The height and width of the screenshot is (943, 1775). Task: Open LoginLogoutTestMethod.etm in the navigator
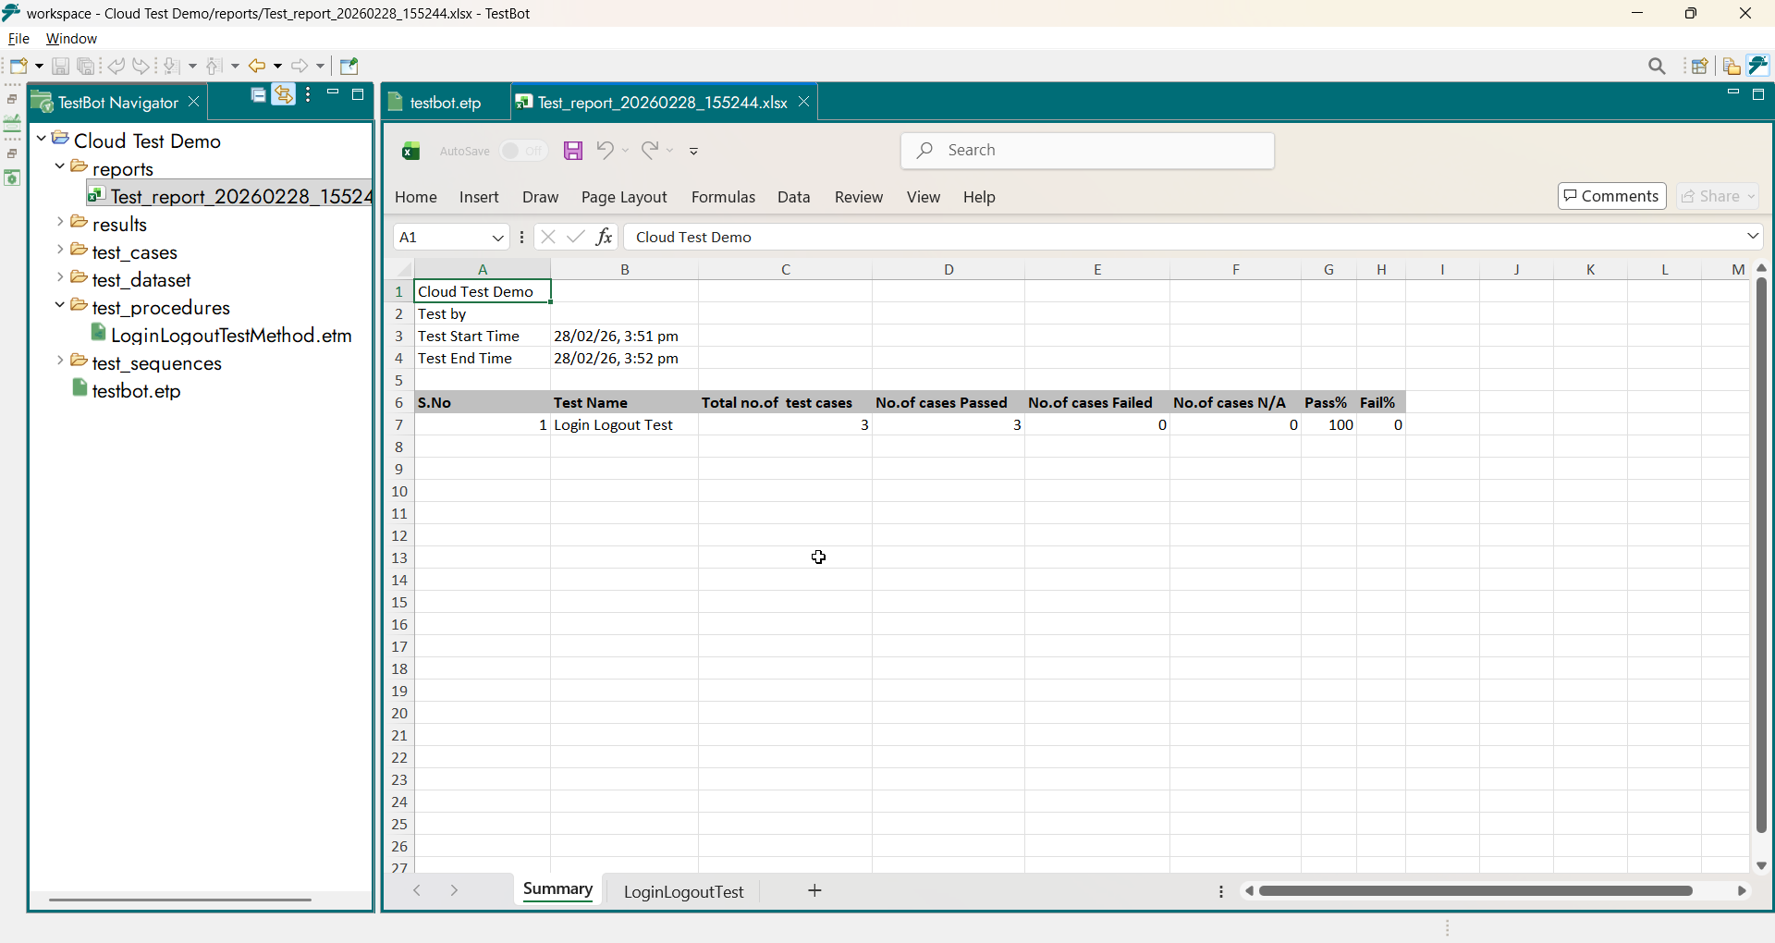click(x=231, y=336)
